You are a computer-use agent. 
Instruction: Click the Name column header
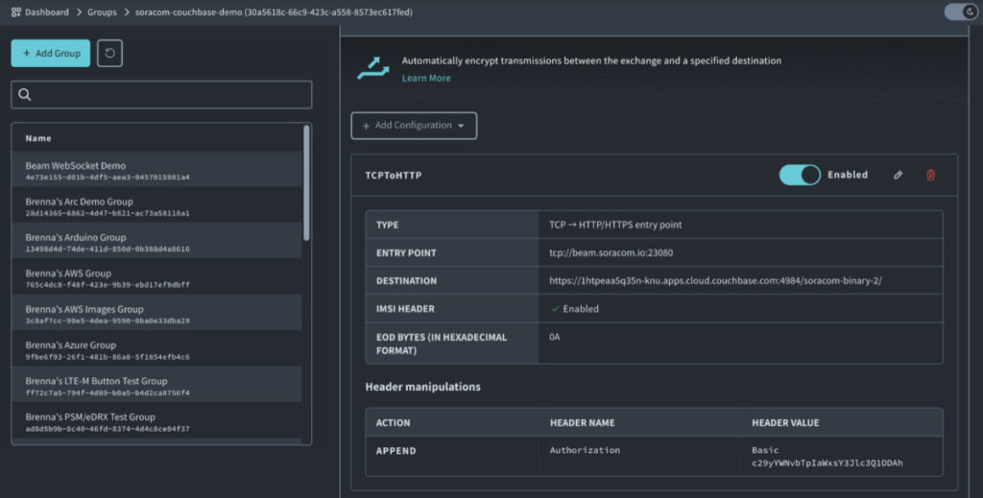(x=38, y=138)
